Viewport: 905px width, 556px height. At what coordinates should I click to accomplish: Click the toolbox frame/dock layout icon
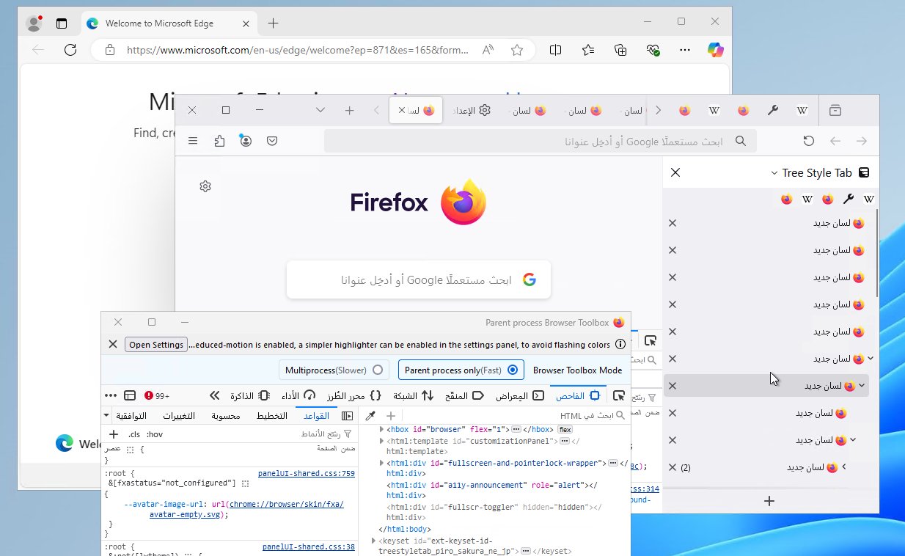(x=130, y=395)
